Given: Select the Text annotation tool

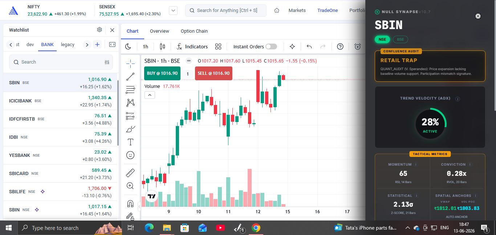Looking at the screenshot, I should (130, 142).
